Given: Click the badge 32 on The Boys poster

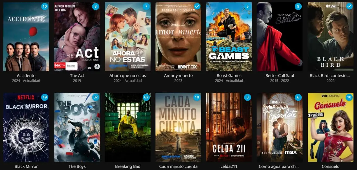Looking at the screenshot, I should pyautogui.click(x=95, y=97).
